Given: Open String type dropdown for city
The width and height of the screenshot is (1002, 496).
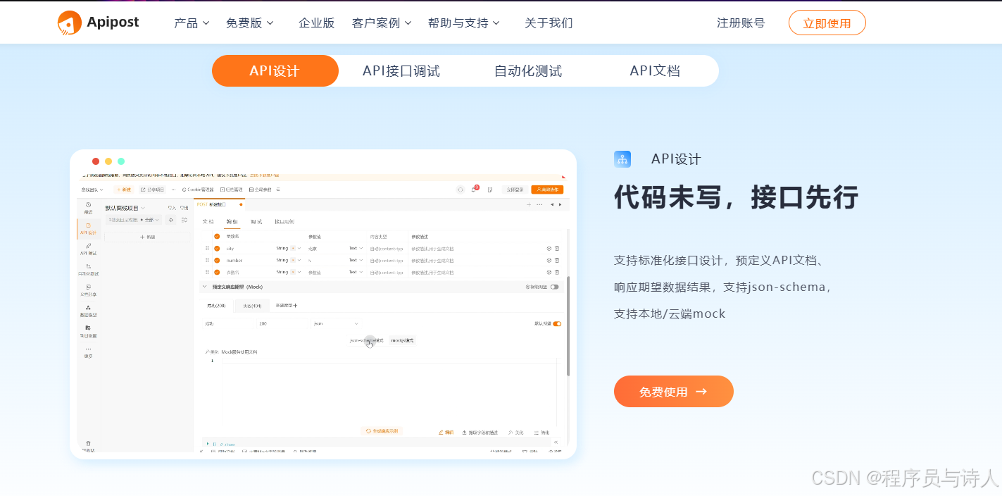Looking at the screenshot, I should [289, 249].
